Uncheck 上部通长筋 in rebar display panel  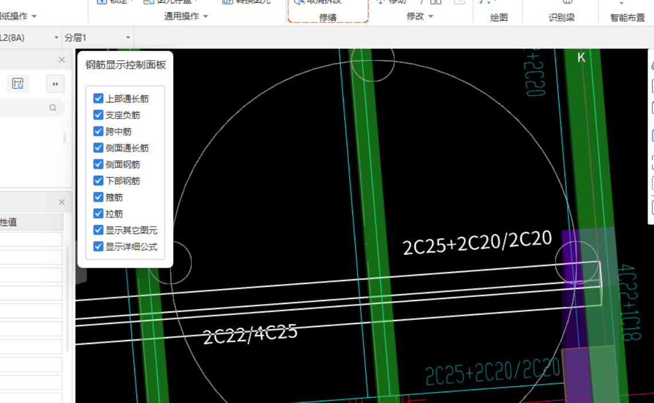click(x=99, y=98)
